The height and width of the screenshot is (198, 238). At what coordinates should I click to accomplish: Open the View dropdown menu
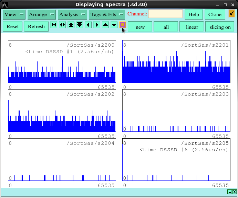point(14,14)
